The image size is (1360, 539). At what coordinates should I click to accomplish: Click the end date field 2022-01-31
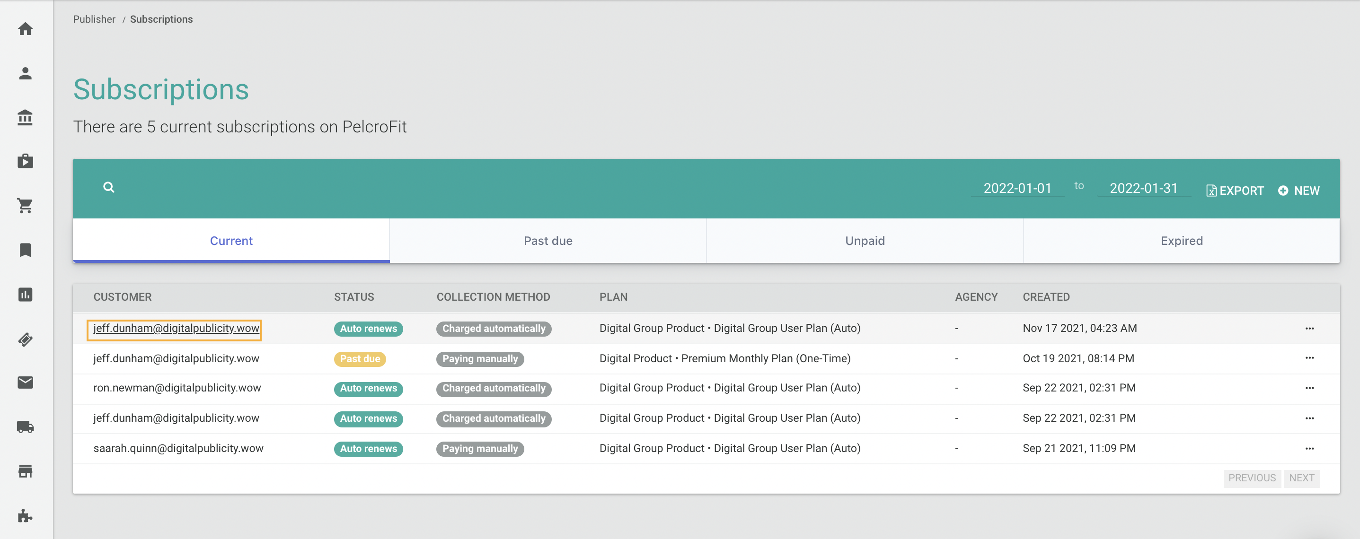[x=1143, y=188]
